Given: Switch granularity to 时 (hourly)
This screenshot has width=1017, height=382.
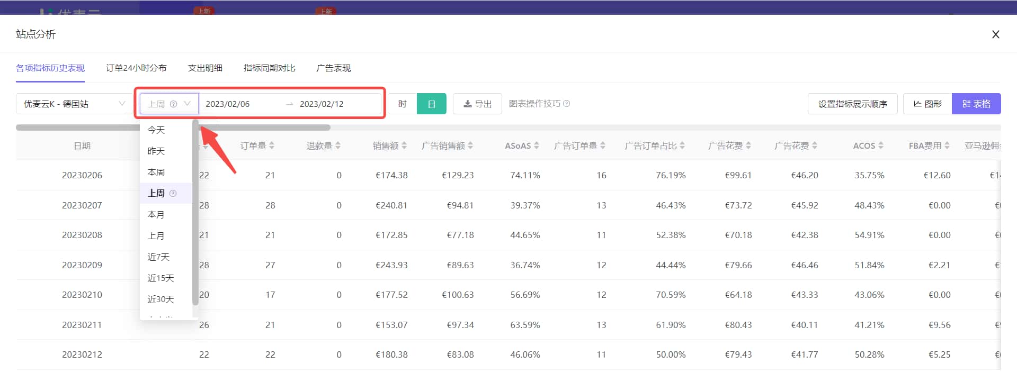Looking at the screenshot, I should [x=403, y=104].
